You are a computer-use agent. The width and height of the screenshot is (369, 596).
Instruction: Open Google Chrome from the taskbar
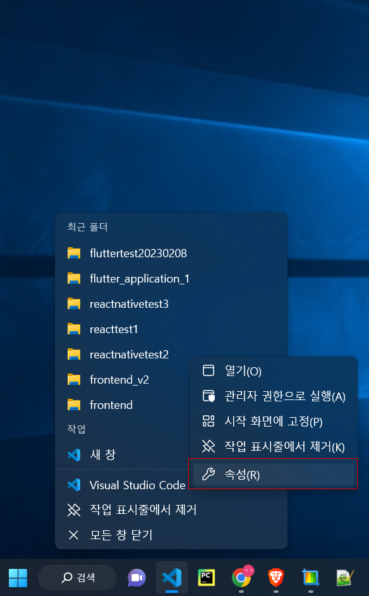pos(241,578)
